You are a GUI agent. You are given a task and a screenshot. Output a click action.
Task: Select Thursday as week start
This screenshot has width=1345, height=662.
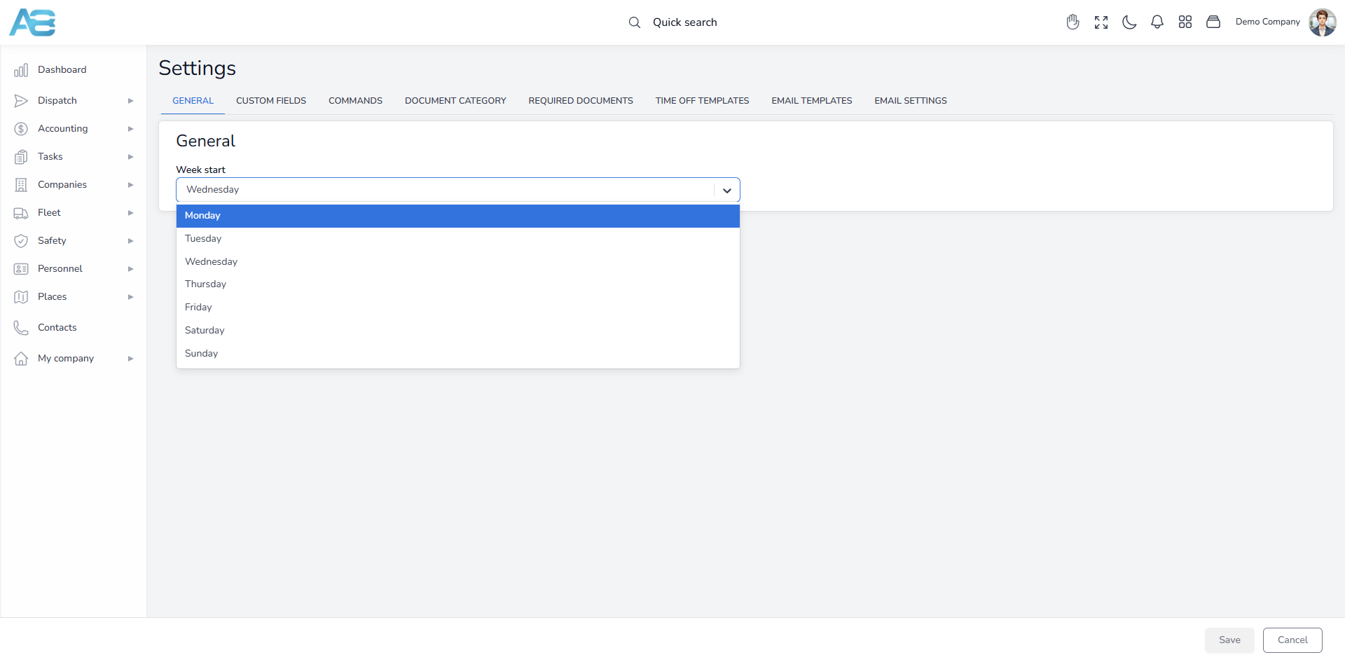[458, 284]
